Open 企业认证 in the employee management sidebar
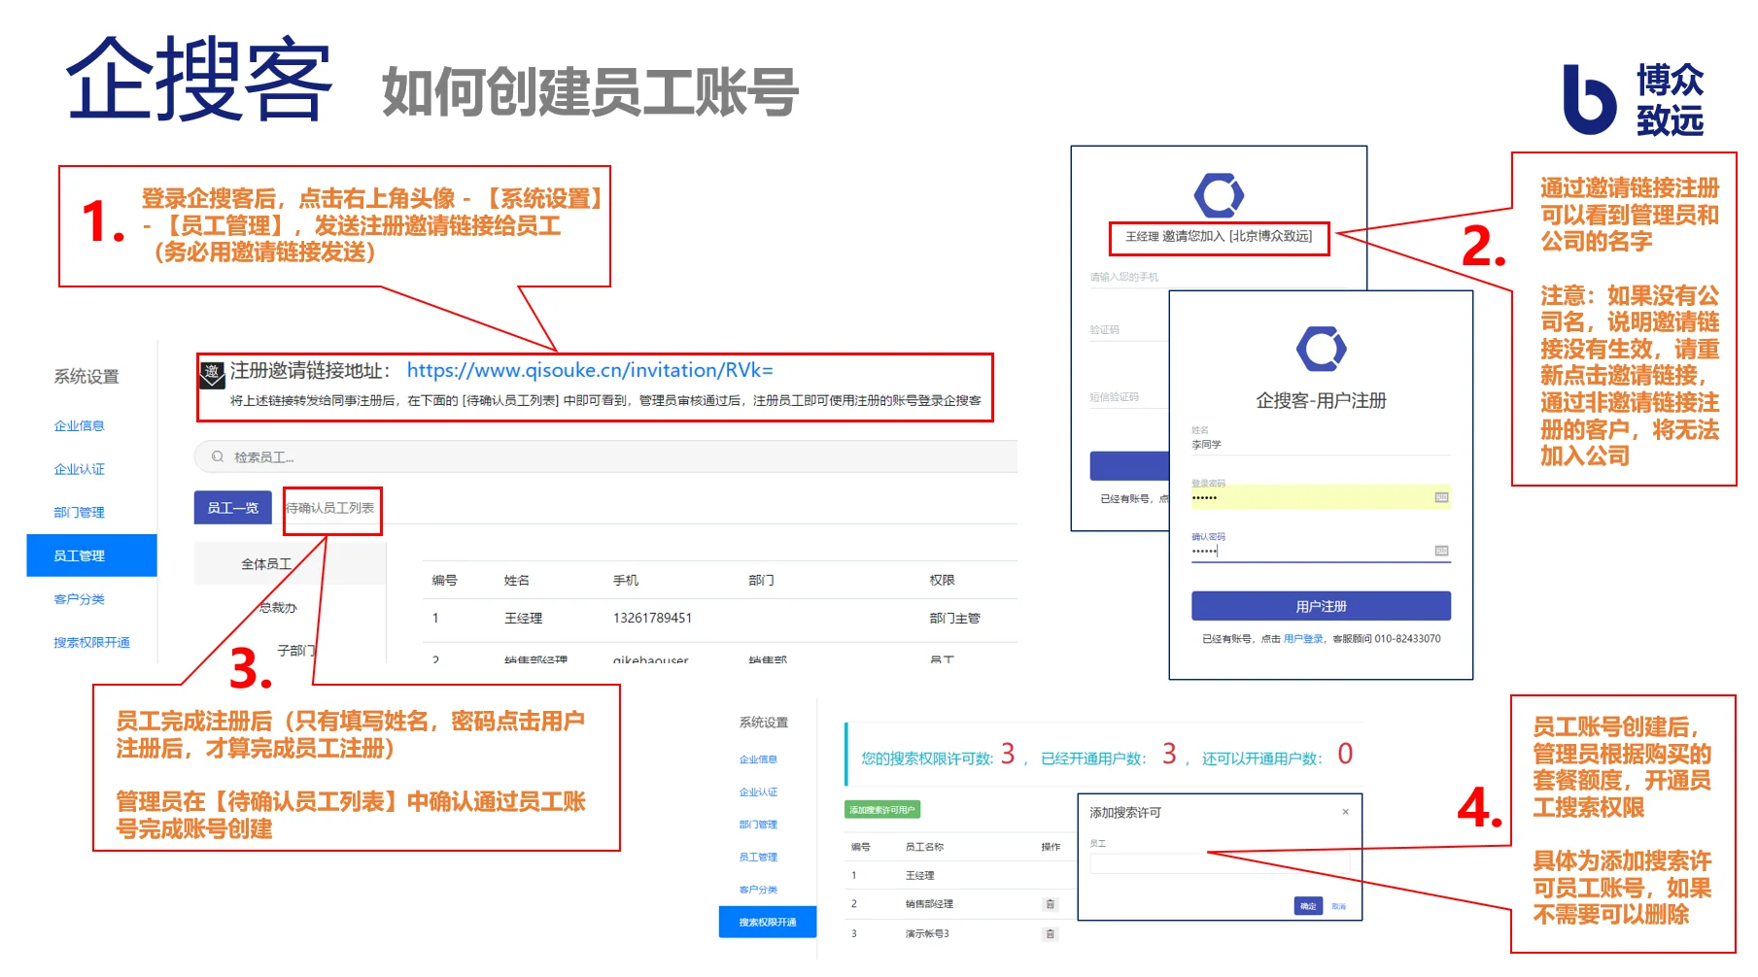This screenshot has width=1758, height=977. point(79,469)
